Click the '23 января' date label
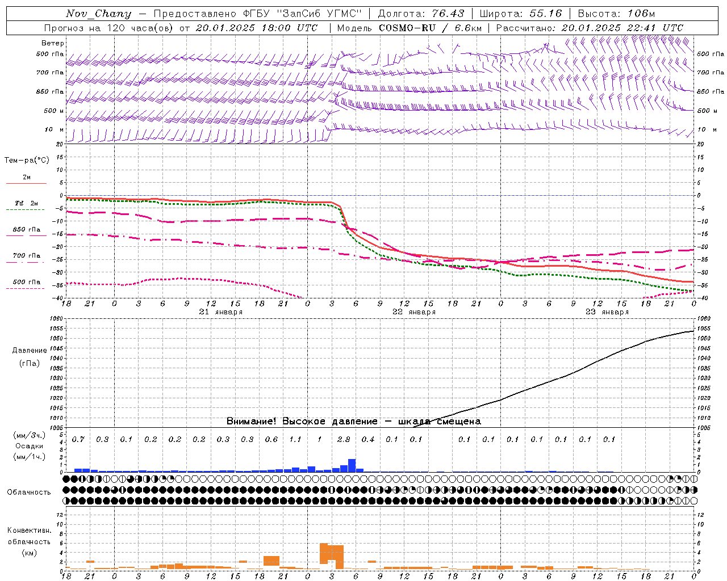 [607, 312]
